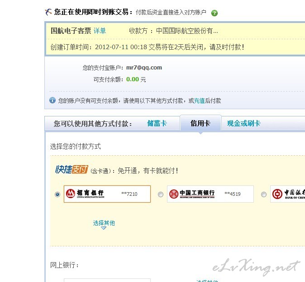Click the card number **7210
The height and width of the screenshot is (282, 305).
pos(129,194)
